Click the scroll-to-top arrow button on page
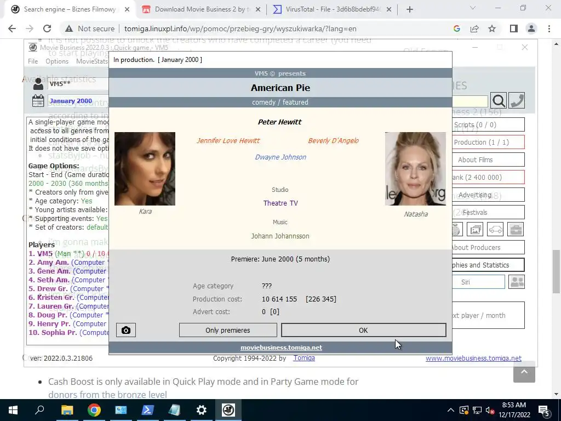Screen dimensions: 561x421 click(x=524, y=372)
